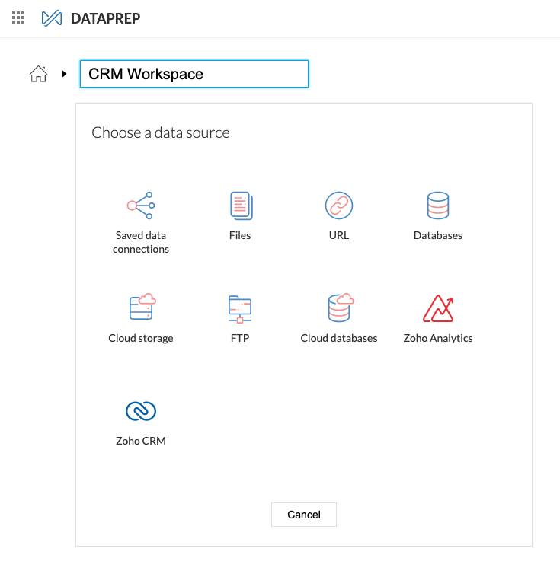Expand the breadcrumb arrow after Home
Viewport: 560px width, 574px height.
65,74
